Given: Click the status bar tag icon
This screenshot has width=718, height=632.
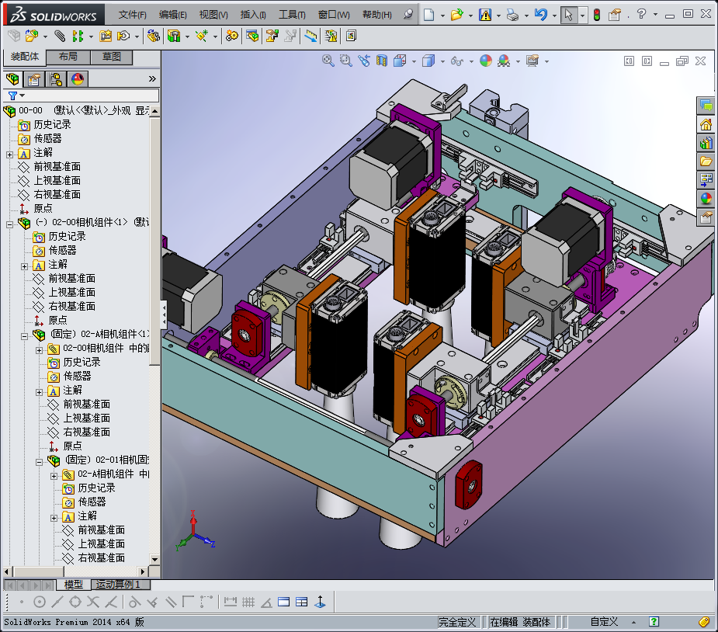Looking at the screenshot, I should (704, 622).
